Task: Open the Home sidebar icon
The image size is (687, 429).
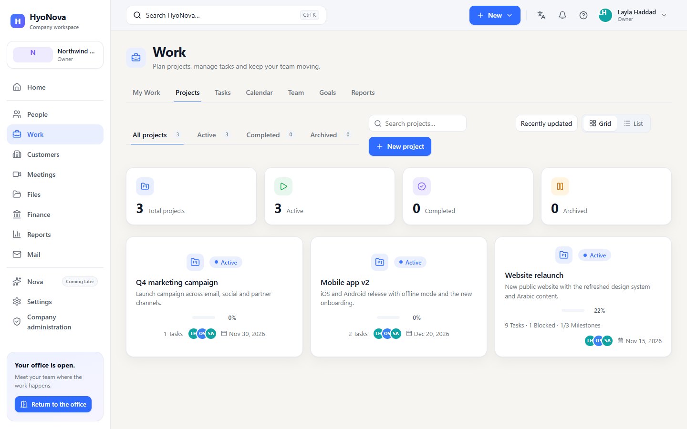Action: pyautogui.click(x=17, y=87)
